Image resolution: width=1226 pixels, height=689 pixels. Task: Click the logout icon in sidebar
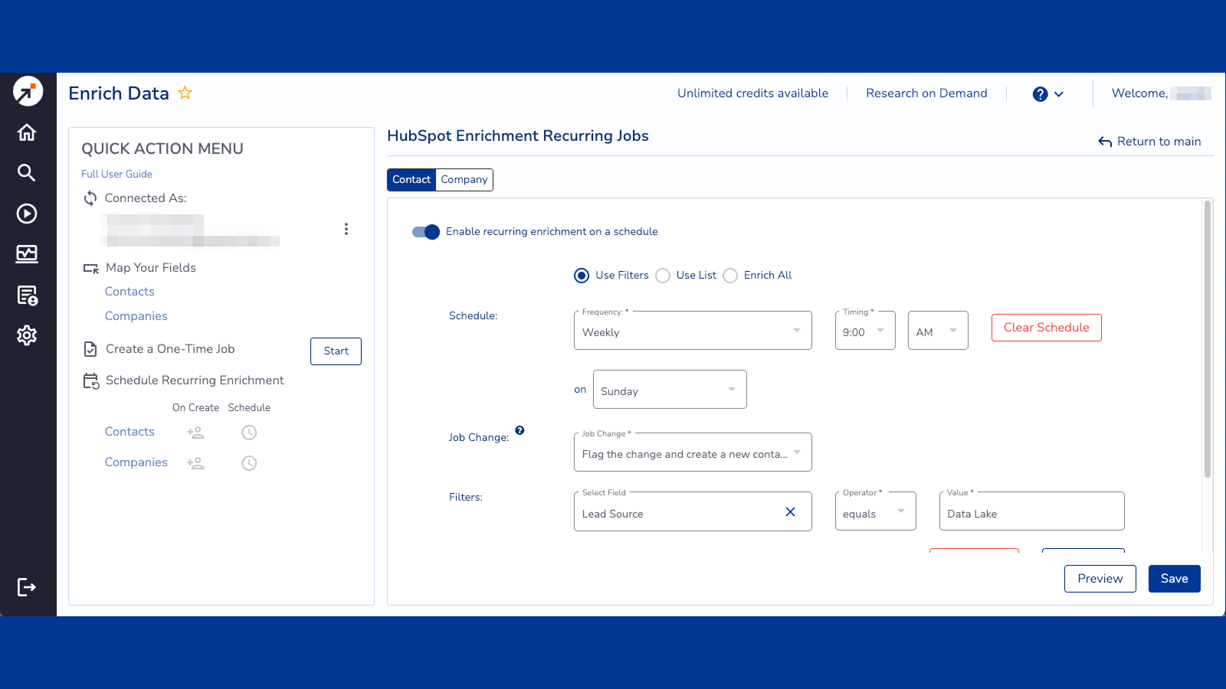point(27,587)
